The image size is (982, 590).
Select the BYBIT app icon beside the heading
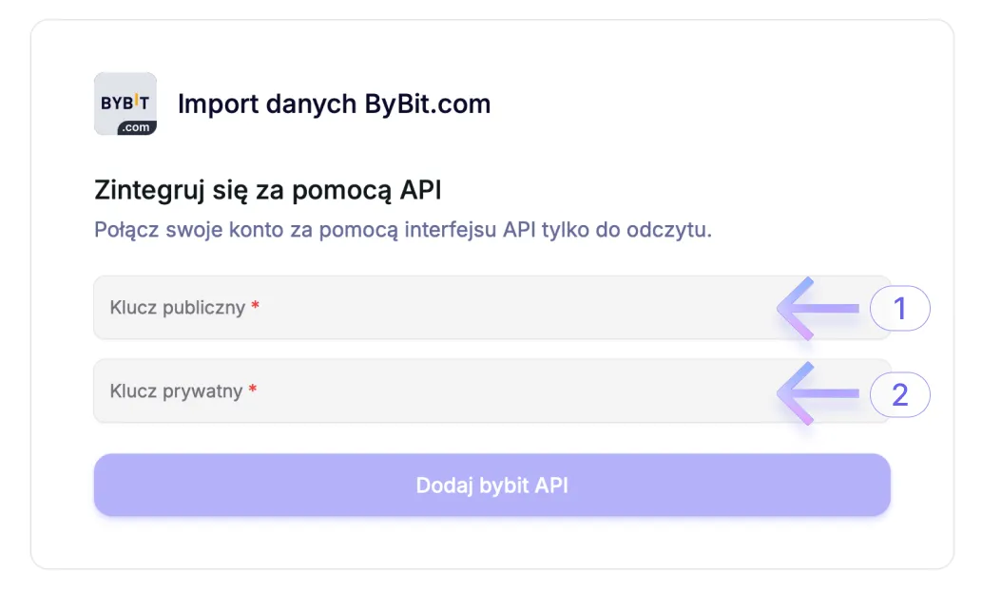click(x=125, y=103)
